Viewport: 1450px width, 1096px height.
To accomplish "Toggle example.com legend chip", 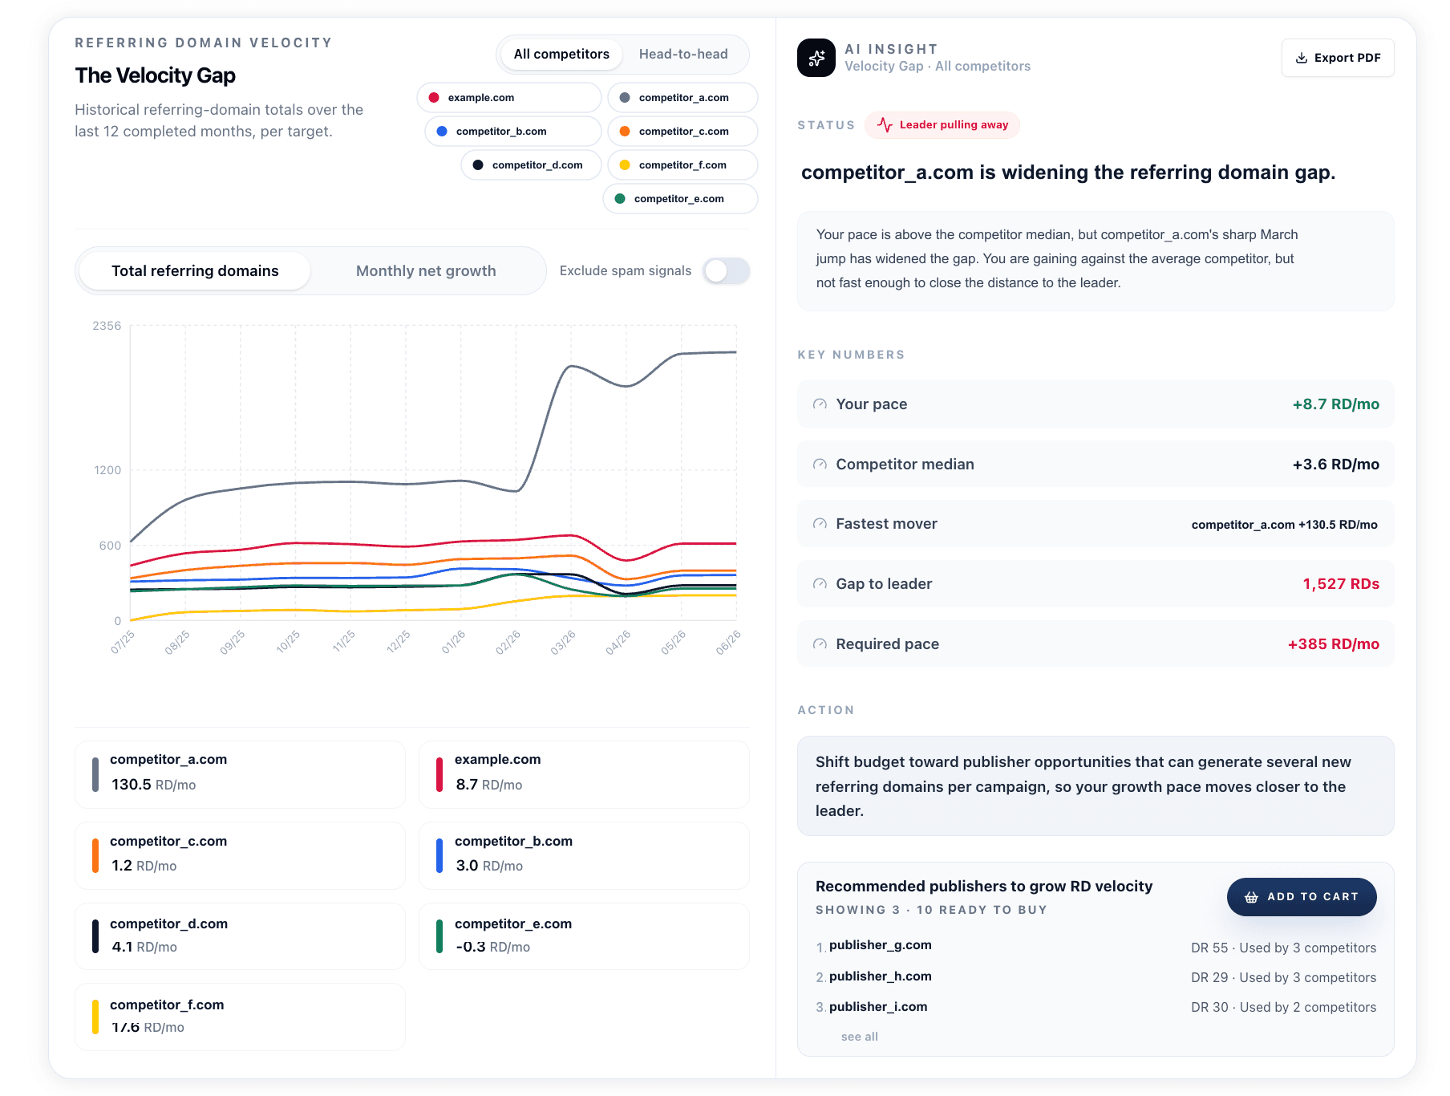I will tap(508, 98).
